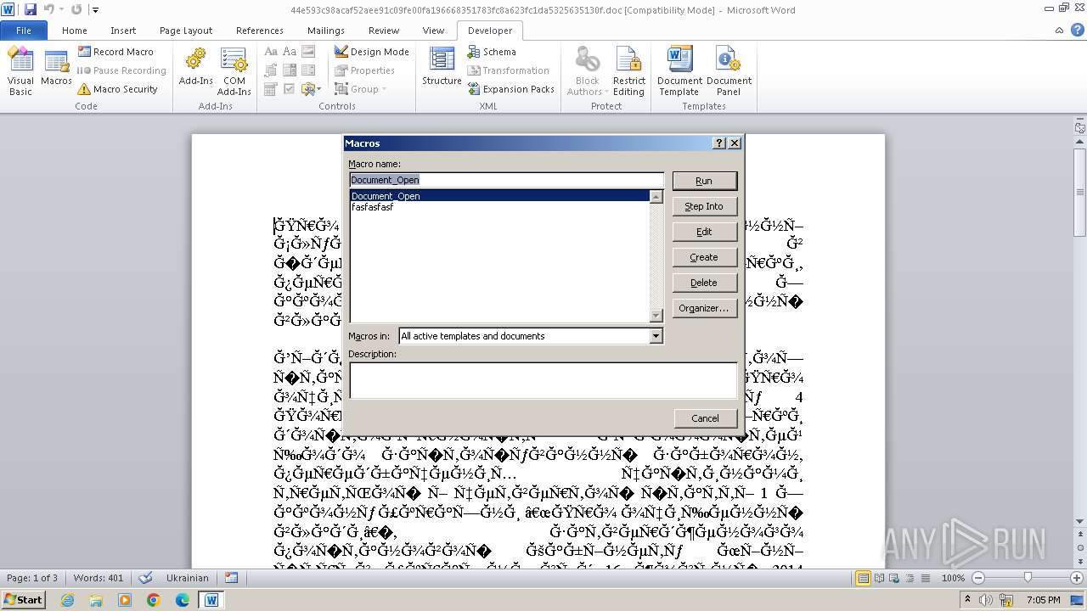Switch to the References tab
This screenshot has height=611, width=1087.
tap(260, 30)
